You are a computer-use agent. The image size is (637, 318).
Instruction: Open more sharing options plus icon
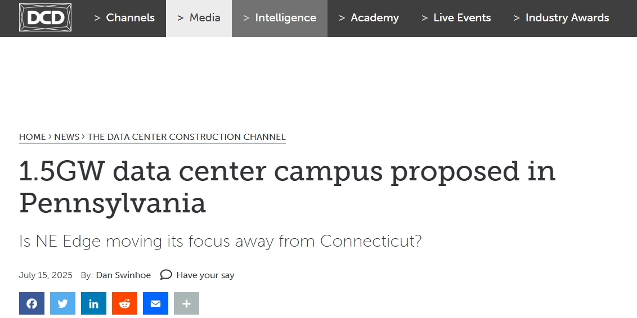coord(186,303)
